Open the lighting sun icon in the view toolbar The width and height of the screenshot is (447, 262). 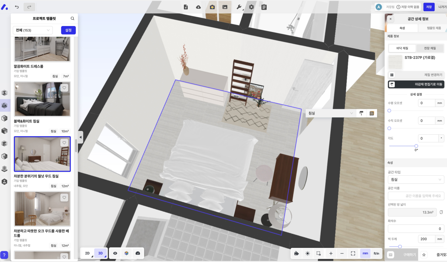click(307, 253)
